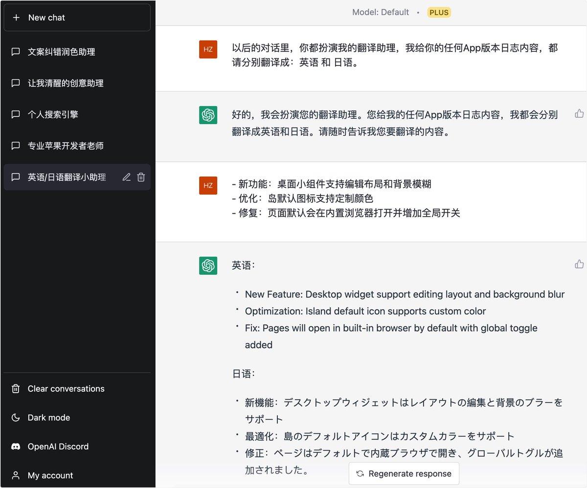Select the 英语/日语翻译小助理 conversation
This screenshot has width=587, height=488.
67,177
